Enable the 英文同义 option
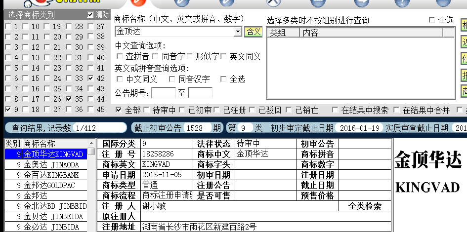 [223, 56]
